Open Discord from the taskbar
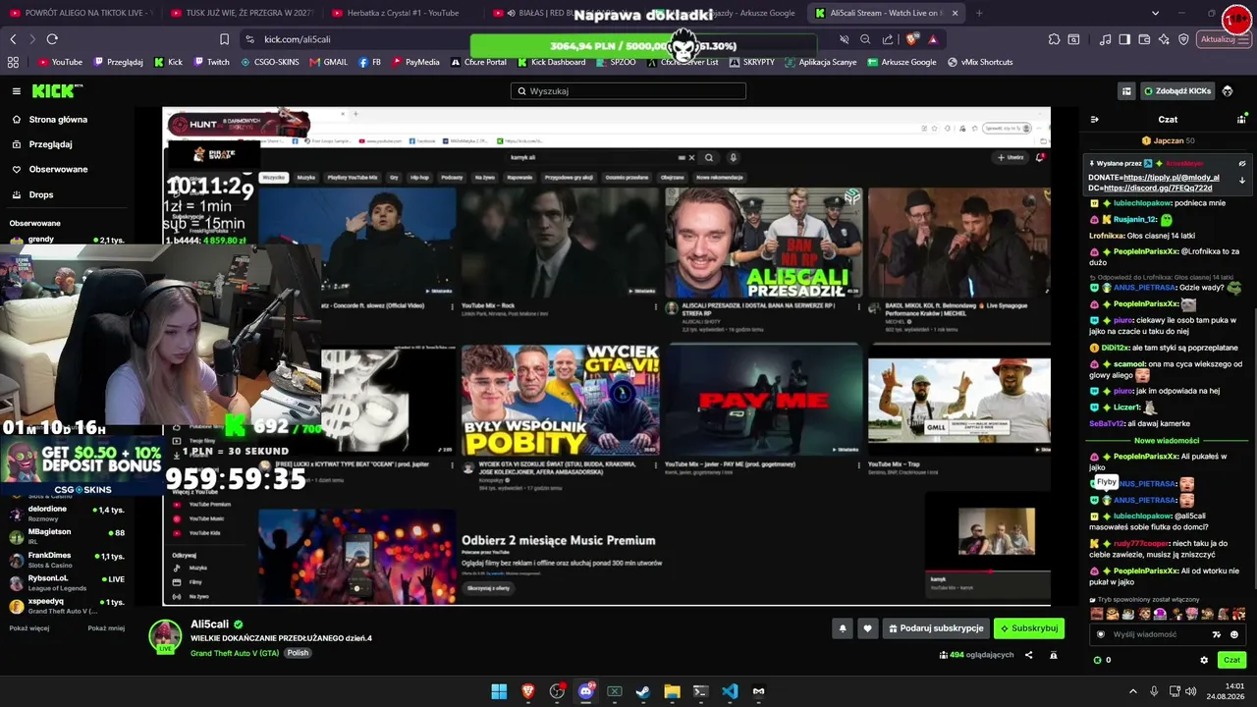The height and width of the screenshot is (707, 1257). [x=585, y=691]
